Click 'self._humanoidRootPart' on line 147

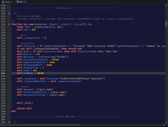32,81
